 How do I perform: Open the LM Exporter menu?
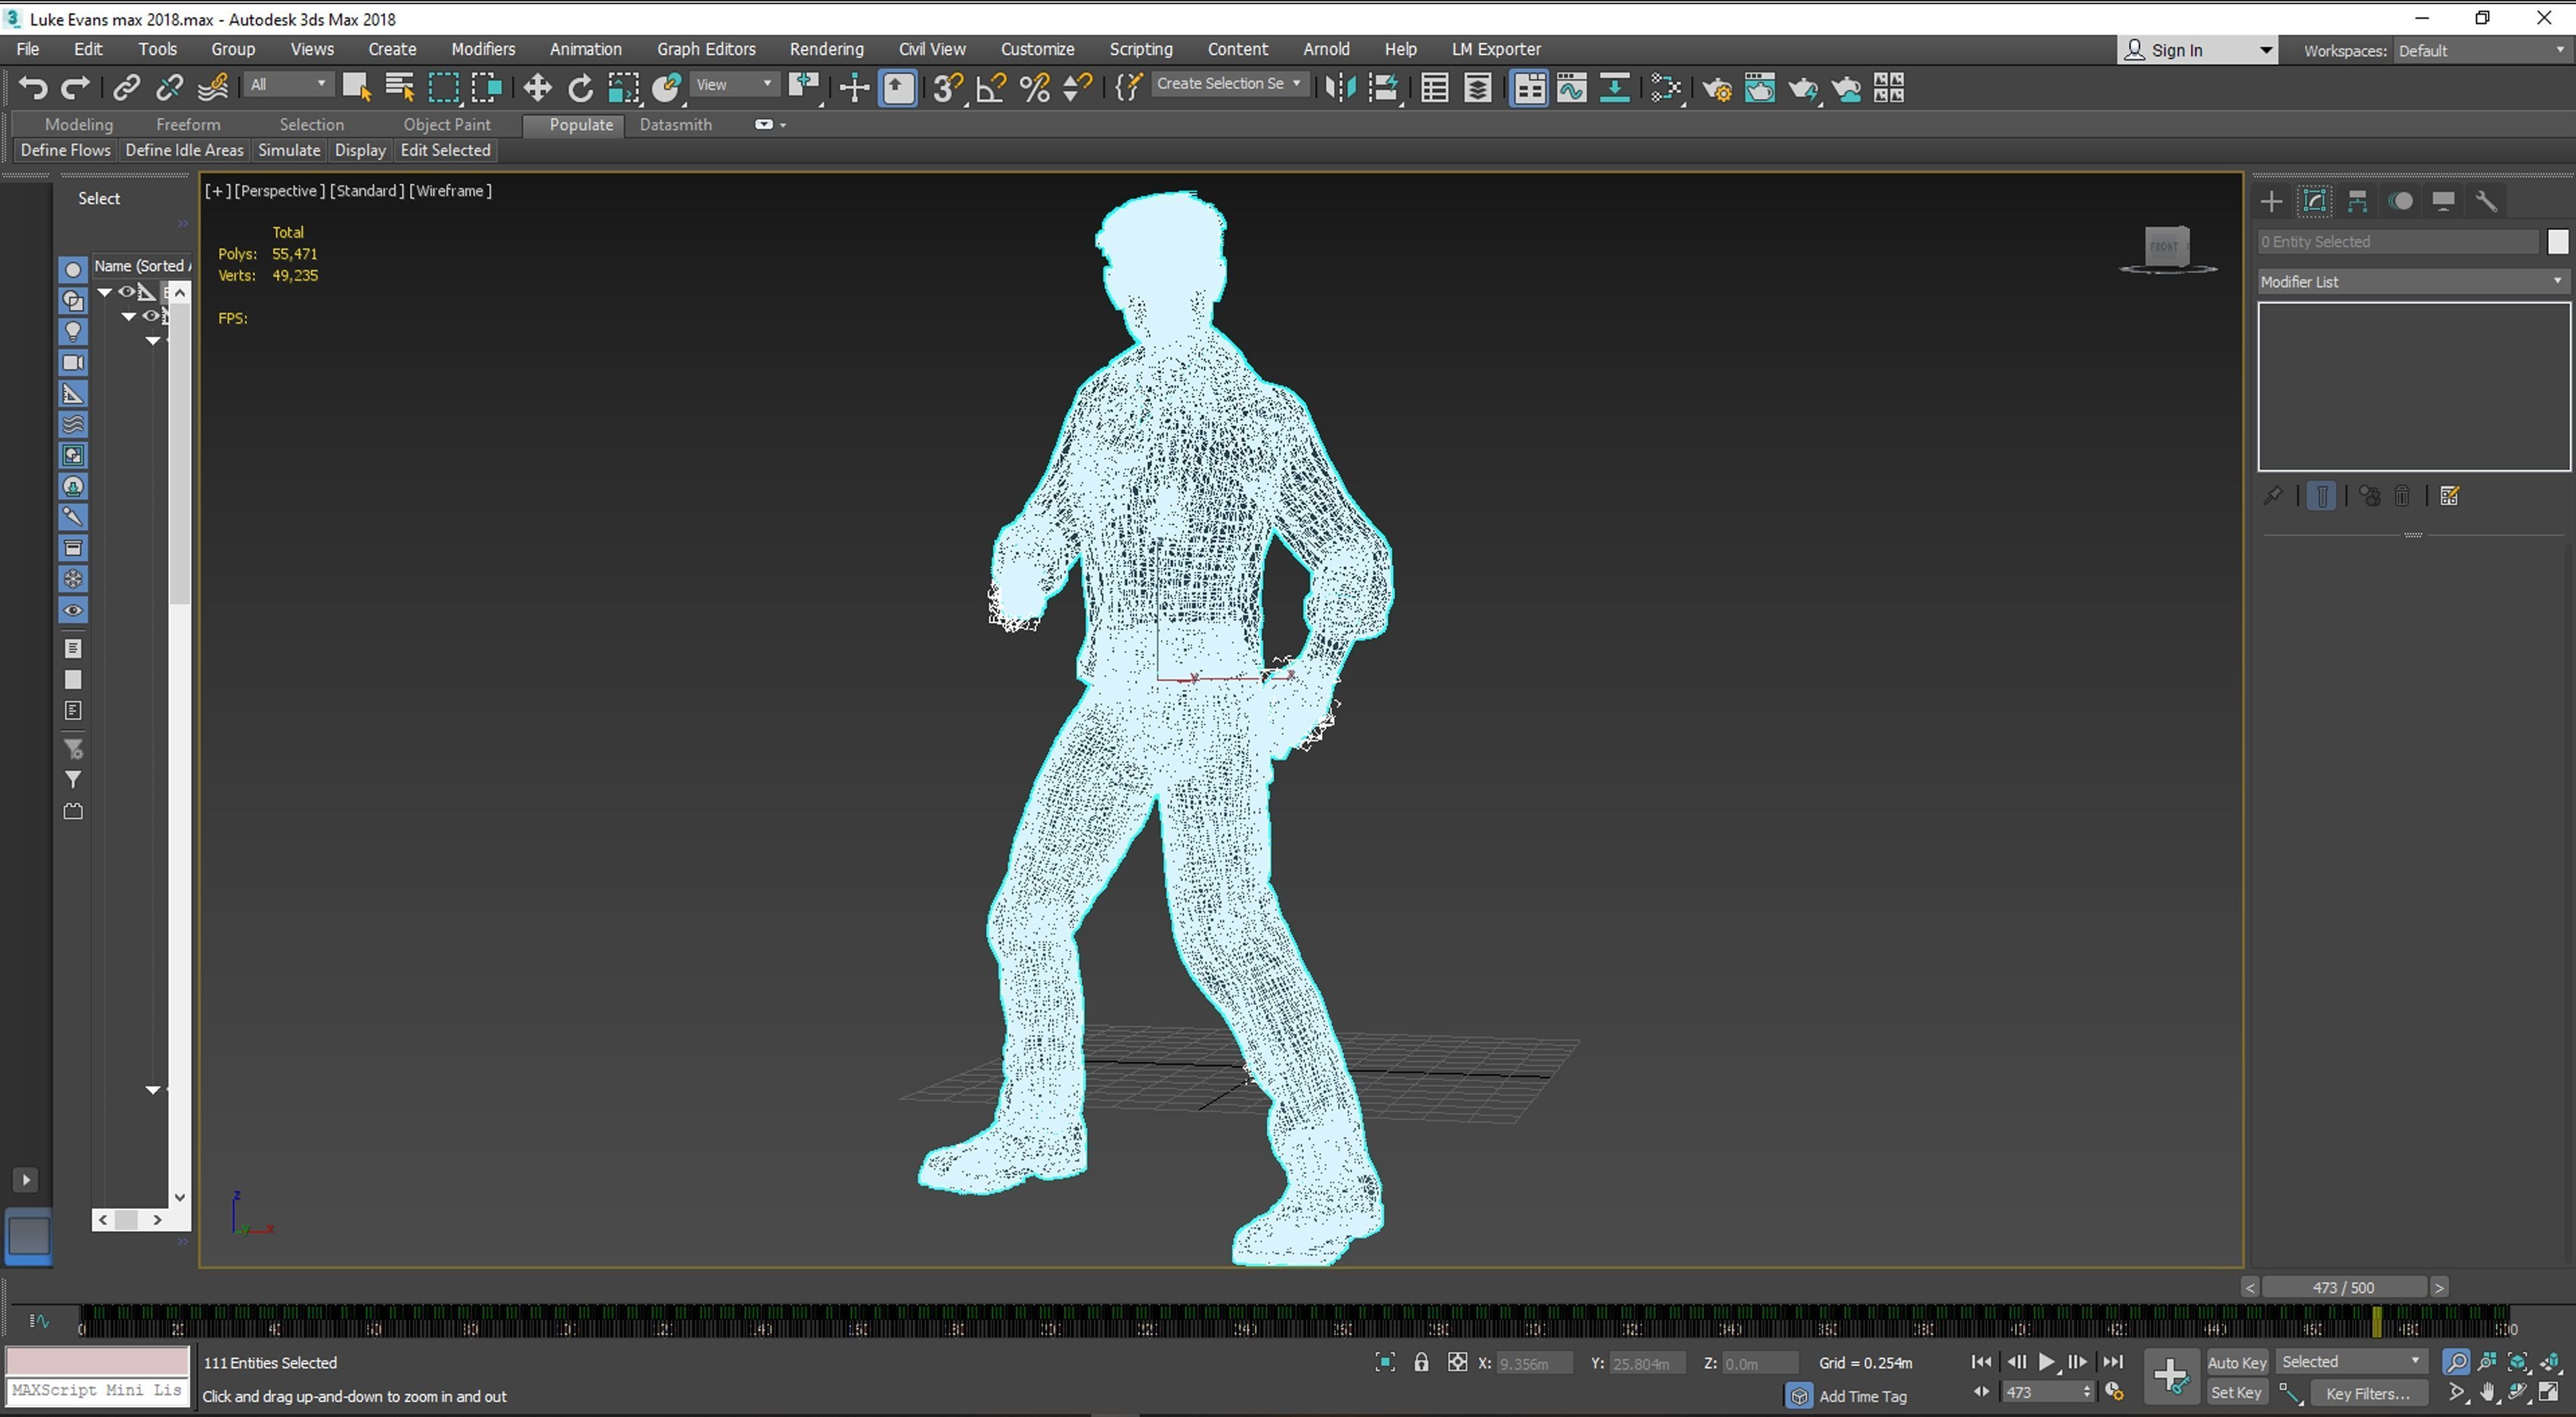tap(1496, 49)
